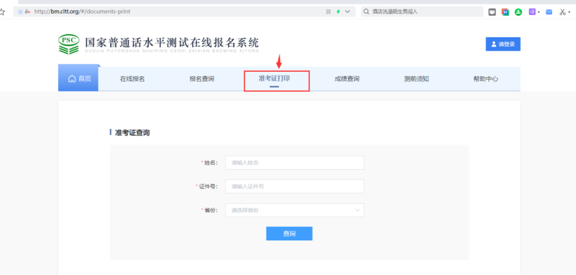This screenshot has height=275, width=576.
Task: Open the 成绩查询 tab
Action: tap(347, 79)
